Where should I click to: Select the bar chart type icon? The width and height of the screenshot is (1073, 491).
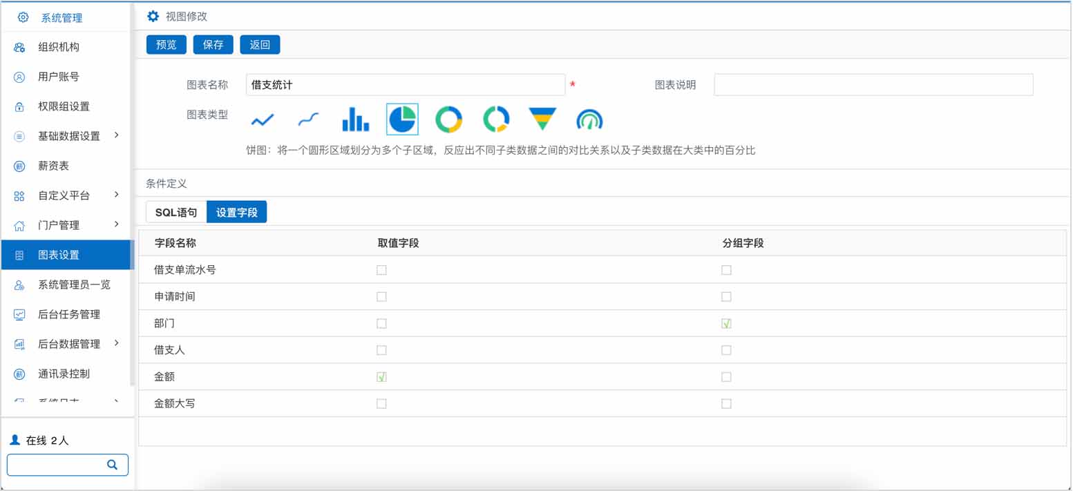pyautogui.click(x=354, y=119)
